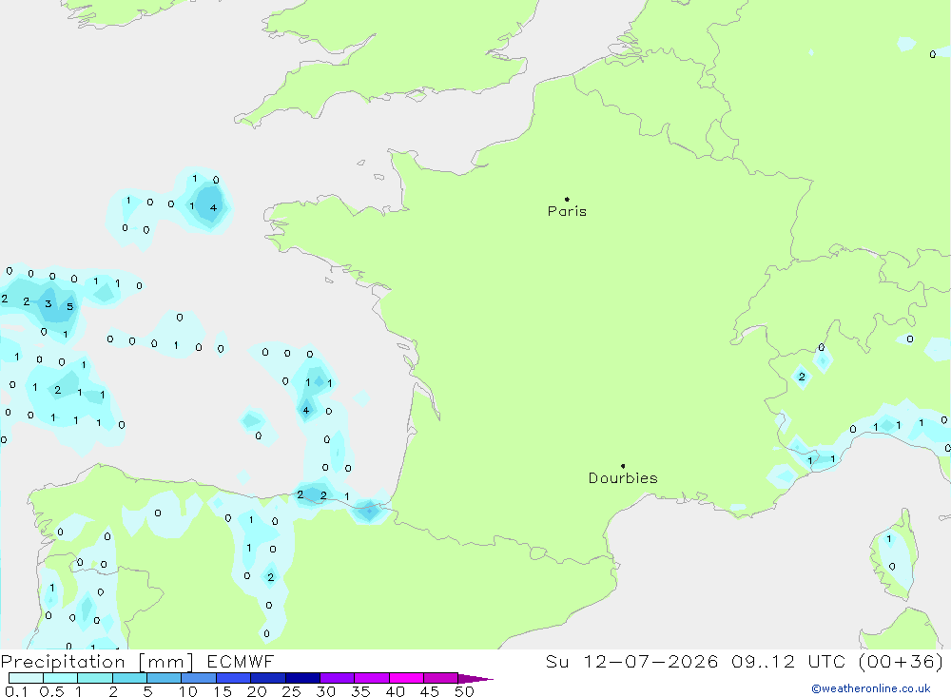Viewport: 951px width, 697px height.
Task: Click the "(00+36)" forecast offset text
Action: coord(902,661)
